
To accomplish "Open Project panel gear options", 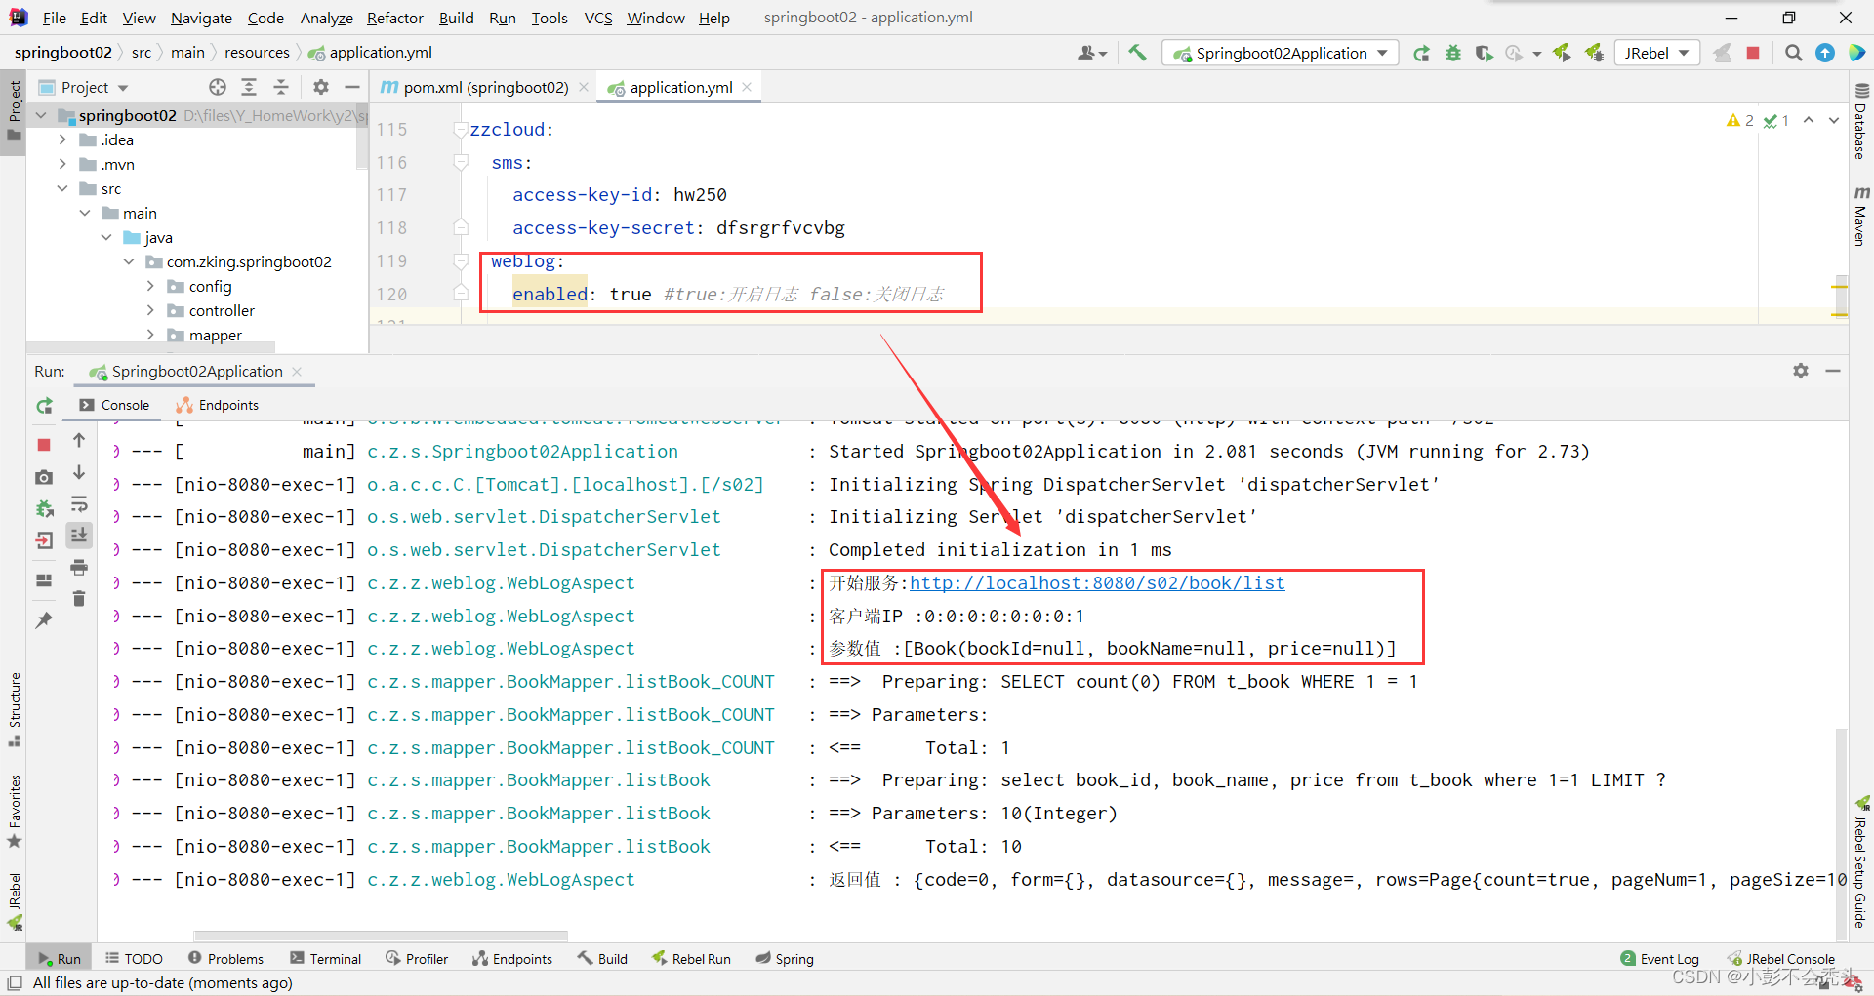I will coord(321,87).
